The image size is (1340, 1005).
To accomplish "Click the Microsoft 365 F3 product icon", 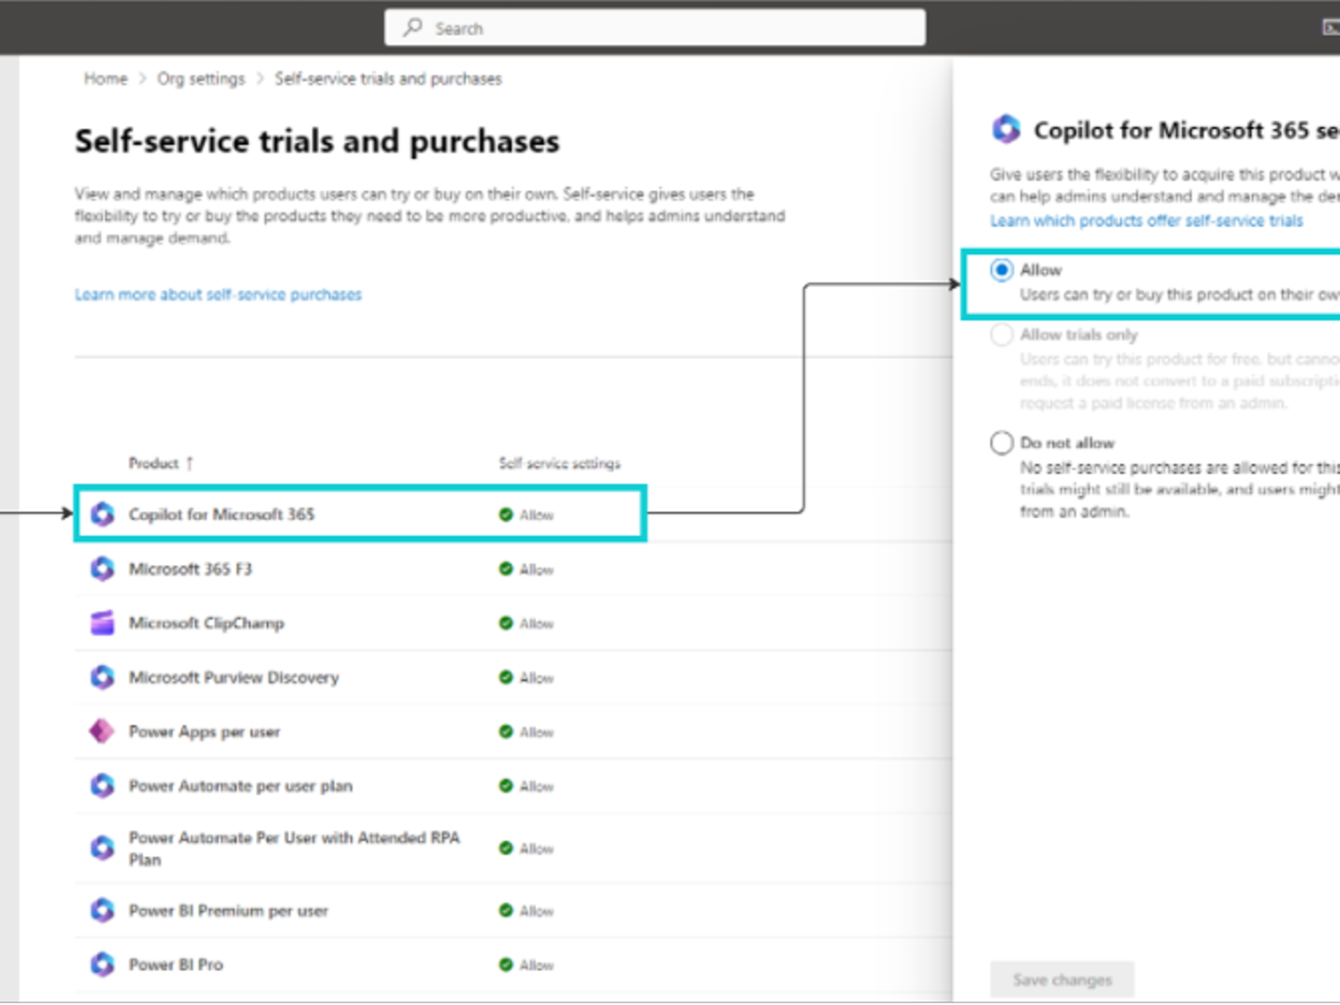I will pyautogui.click(x=103, y=569).
